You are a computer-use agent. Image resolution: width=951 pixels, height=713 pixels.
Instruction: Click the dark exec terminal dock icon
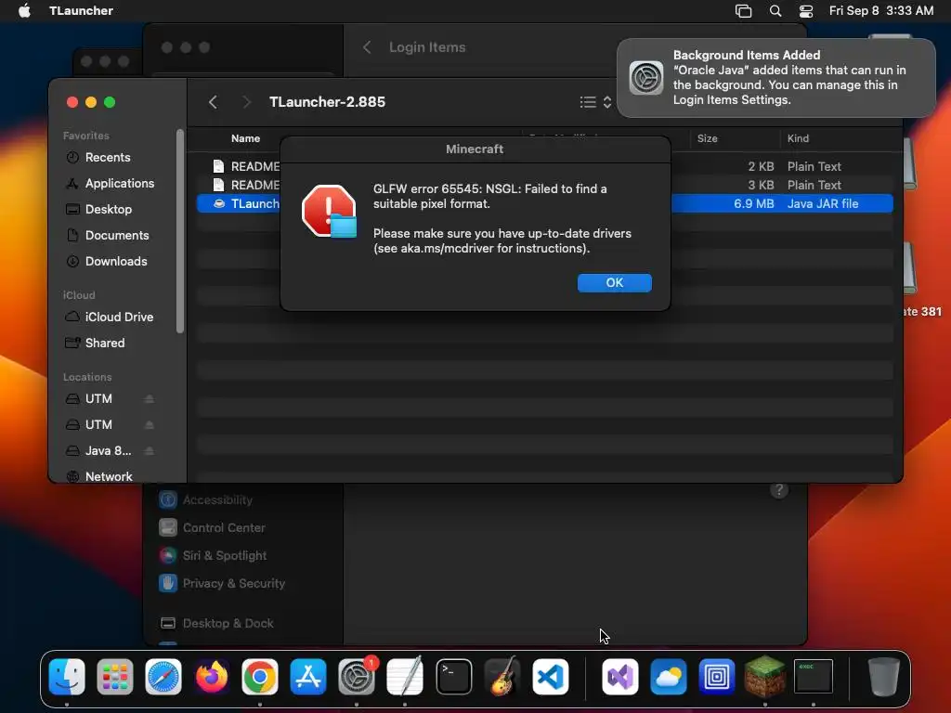coord(814,676)
